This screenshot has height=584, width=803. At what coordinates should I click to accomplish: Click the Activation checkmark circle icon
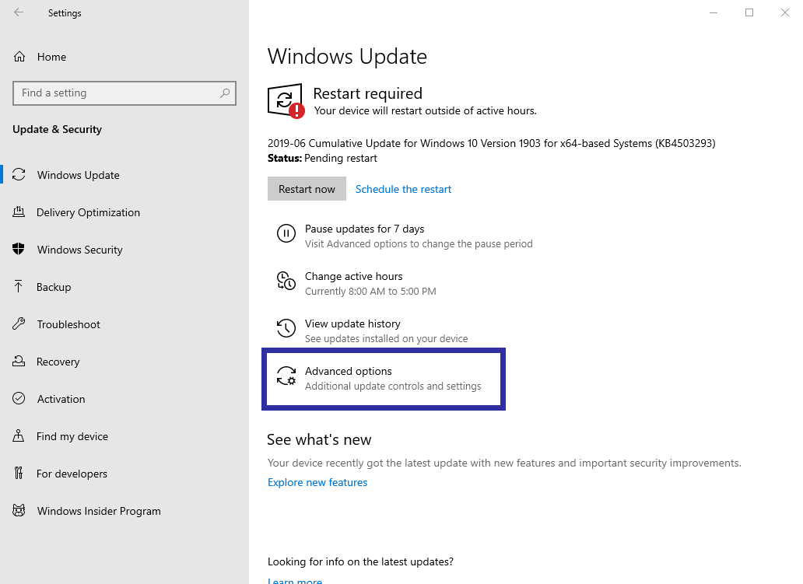tap(19, 399)
